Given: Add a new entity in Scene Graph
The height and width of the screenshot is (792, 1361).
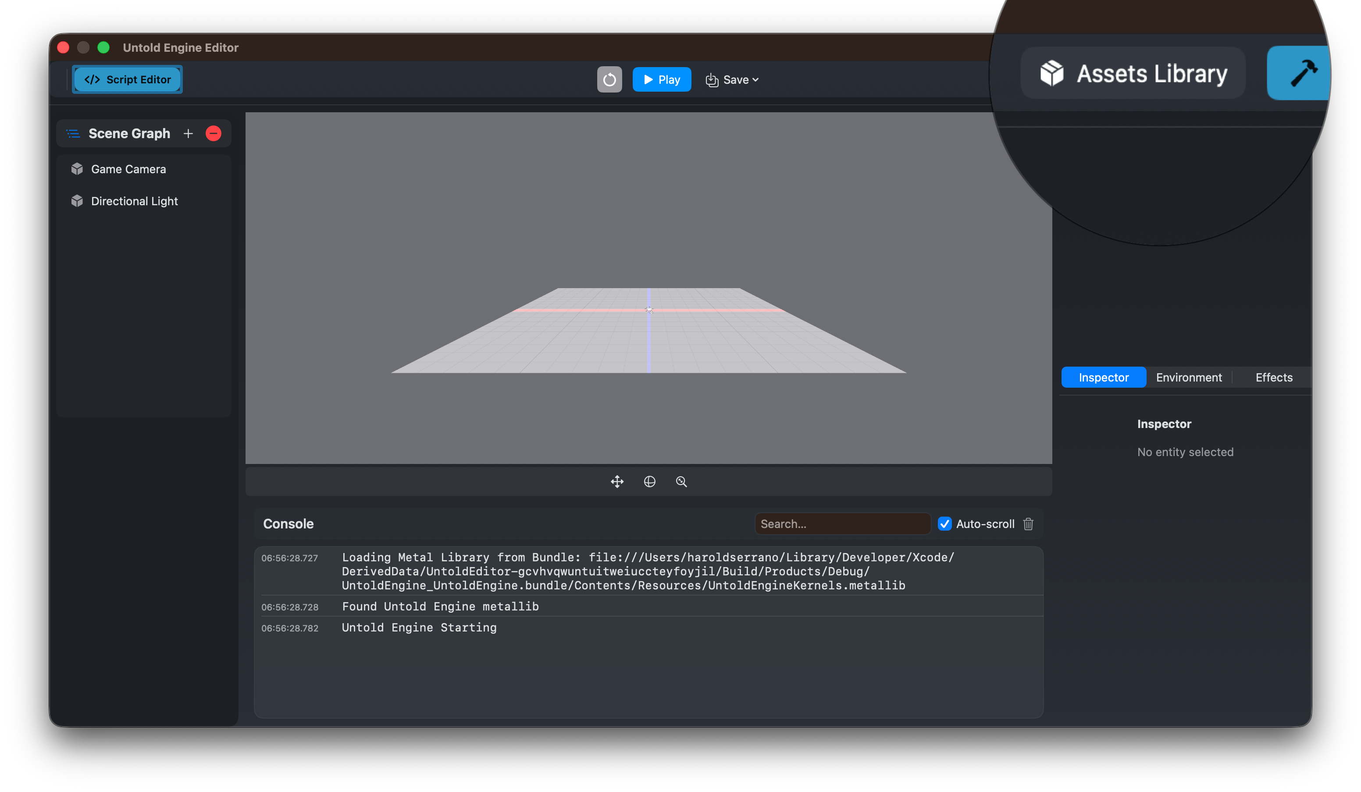Looking at the screenshot, I should tap(188, 133).
